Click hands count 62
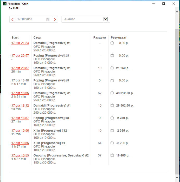Image resolution: width=180 pixels, height=182 pixels. point(100,93)
